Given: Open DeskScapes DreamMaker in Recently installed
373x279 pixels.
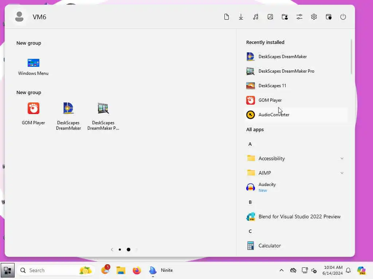Looking at the screenshot, I should pyautogui.click(x=296, y=57).
